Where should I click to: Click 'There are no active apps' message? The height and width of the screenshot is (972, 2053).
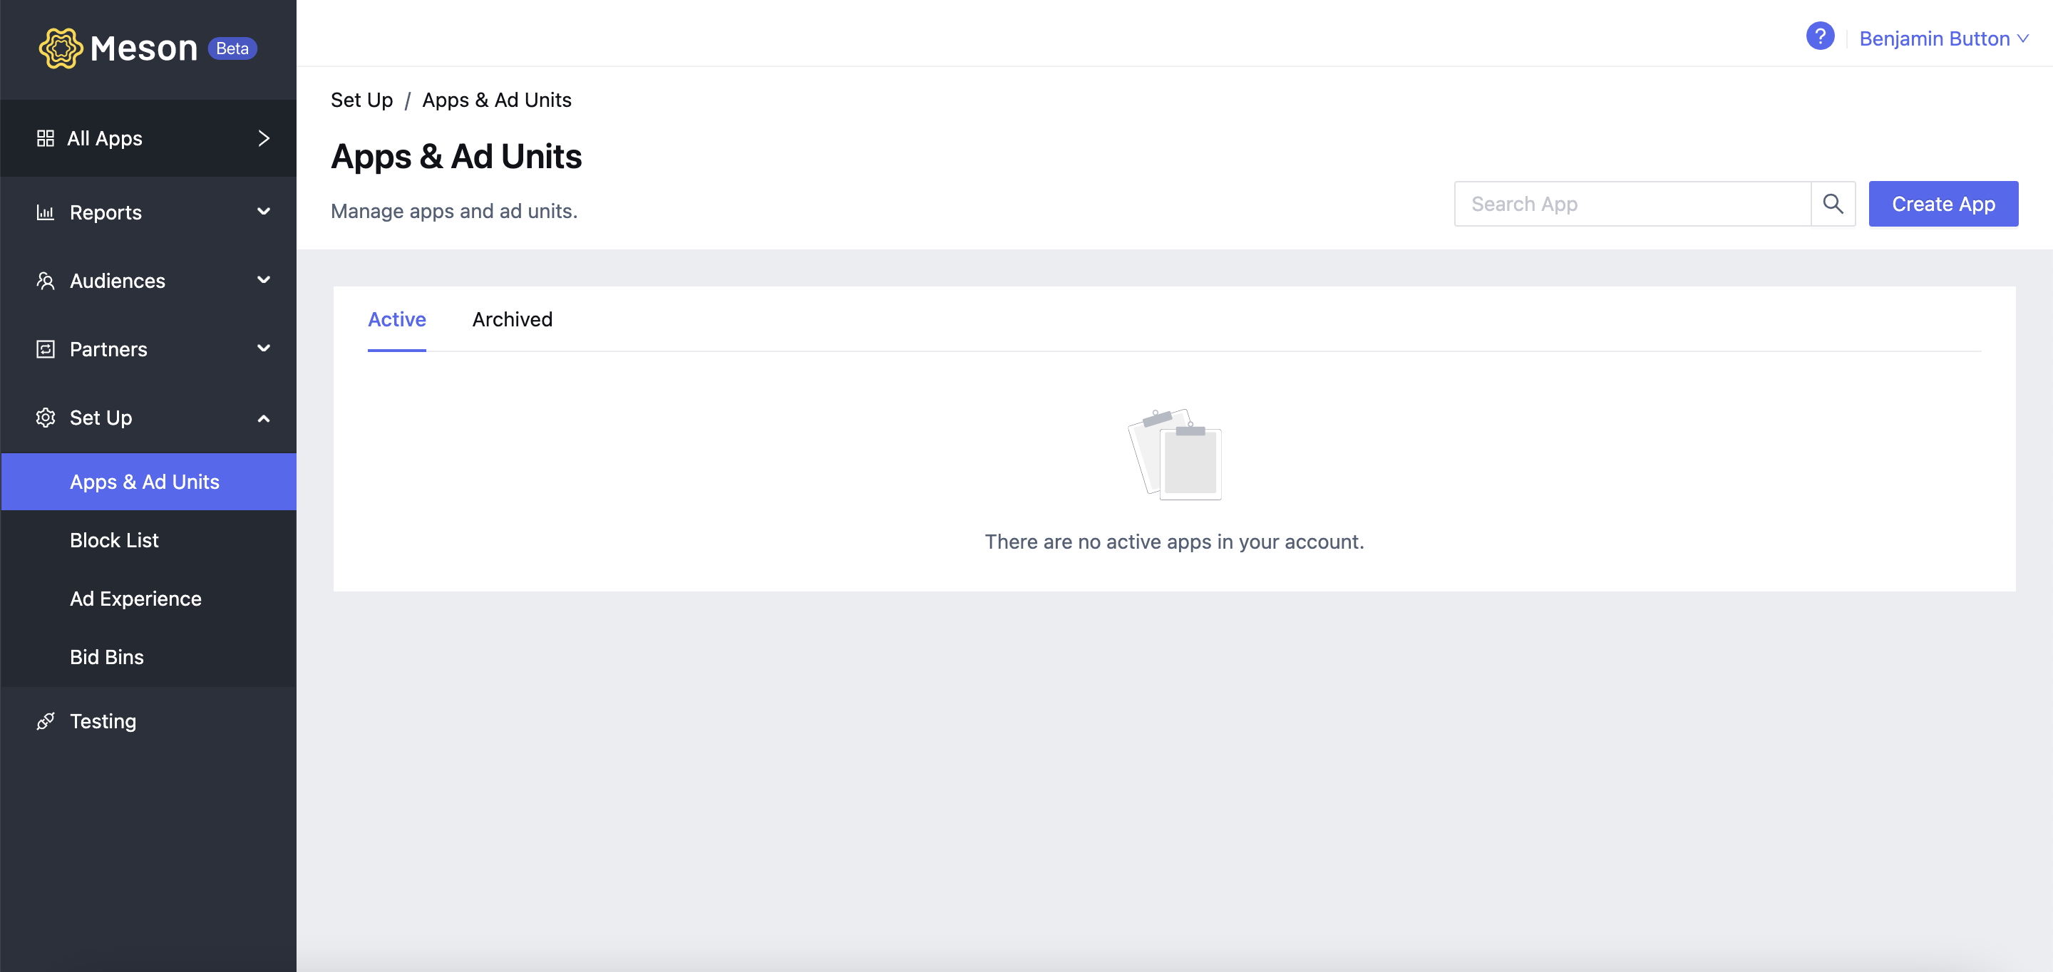point(1174,542)
